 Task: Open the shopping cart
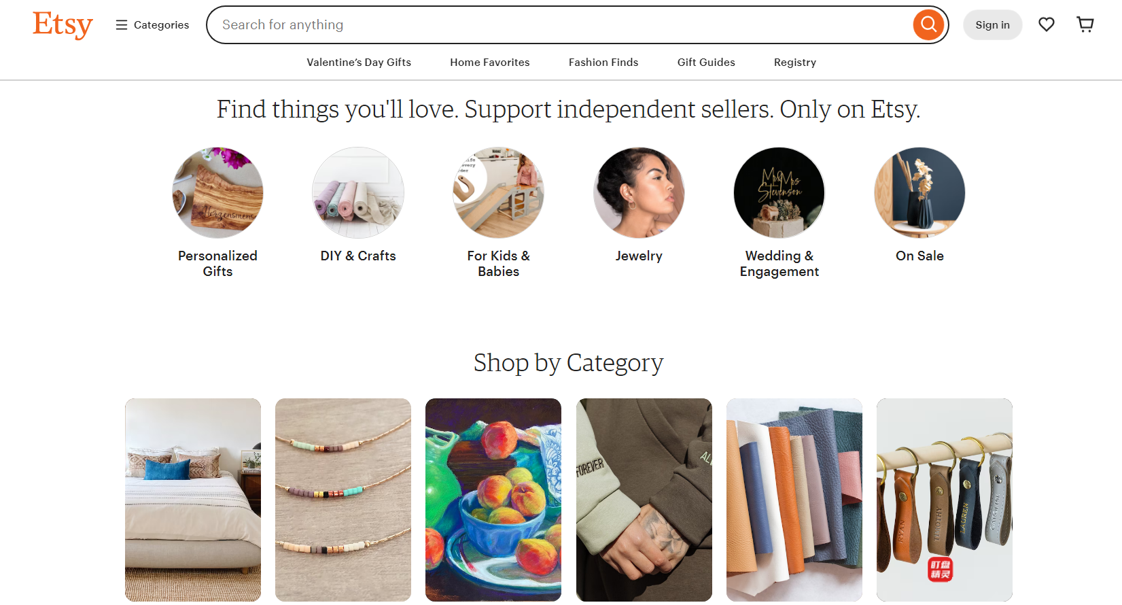tap(1085, 25)
